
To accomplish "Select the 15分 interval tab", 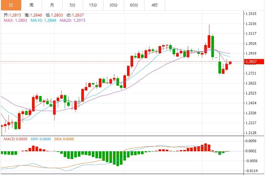I will (93, 5).
